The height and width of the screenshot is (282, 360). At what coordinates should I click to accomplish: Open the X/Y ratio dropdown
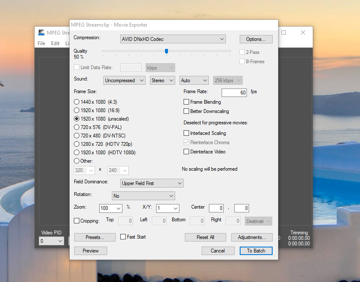point(168,208)
